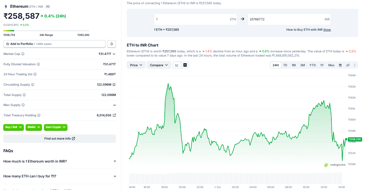
Task: Click the star icon in Add to Portfolio
Action: click(8, 44)
